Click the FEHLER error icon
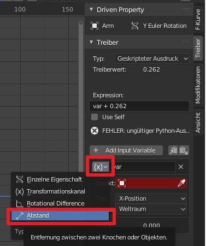The image size is (206, 246). click(x=95, y=131)
